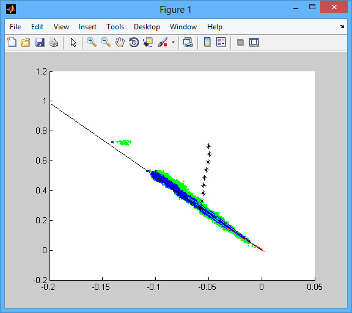This screenshot has width=352, height=313.
Task: Open the Tools menu
Action: click(115, 27)
